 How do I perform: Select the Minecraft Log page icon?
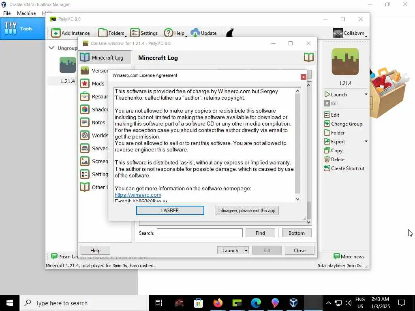(85, 58)
